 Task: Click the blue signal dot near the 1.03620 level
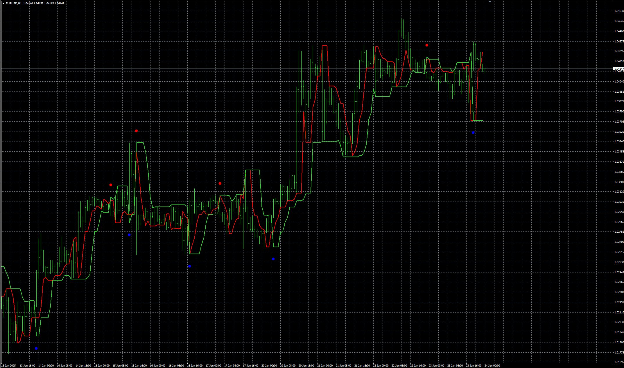(473, 132)
